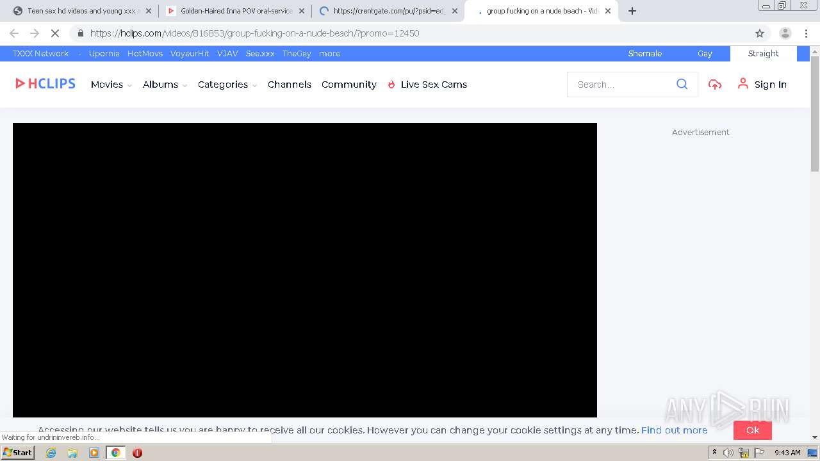
Task: Open the Chrome three-dot menu
Action: pos(806,33)
